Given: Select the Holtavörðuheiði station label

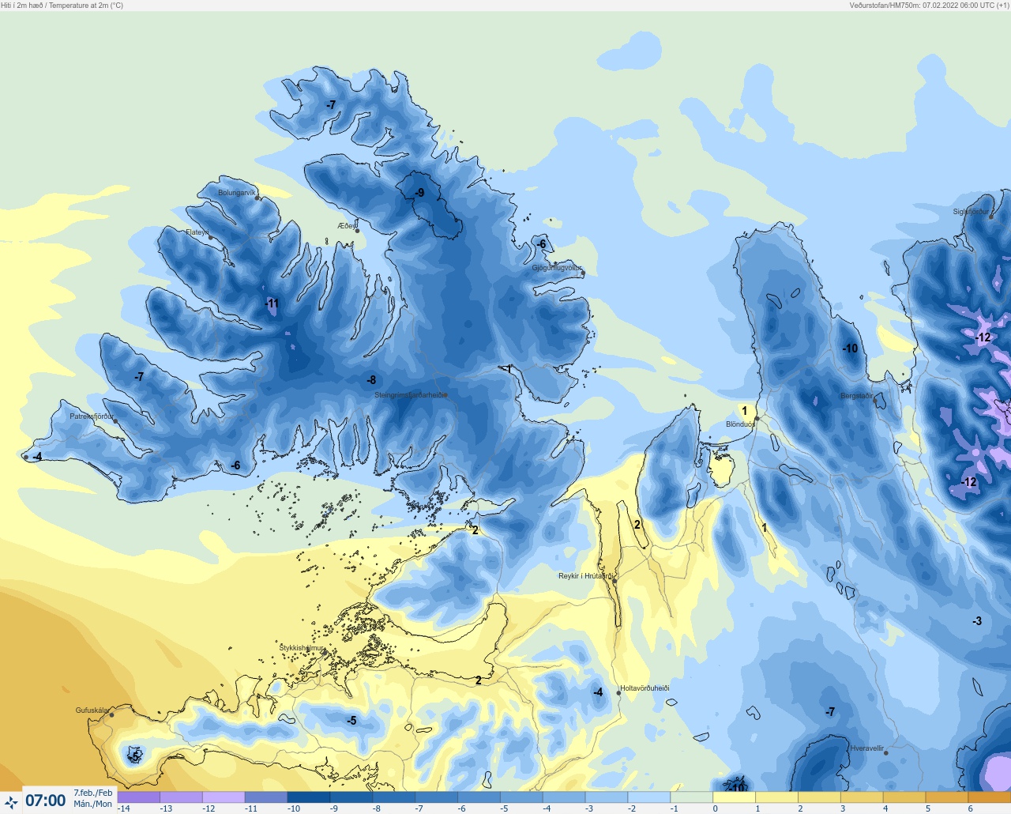Looking at the screenshot, I should tap(645, 688).
